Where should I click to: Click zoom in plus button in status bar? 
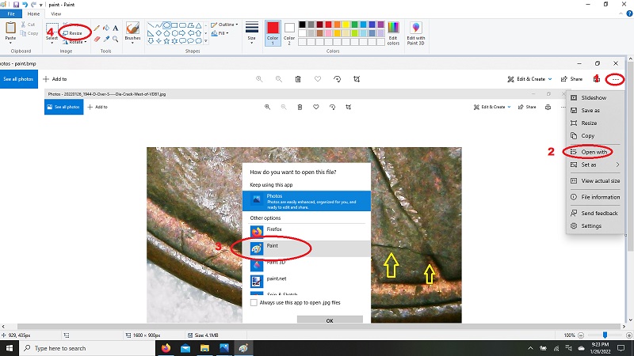tap(628, 335)
